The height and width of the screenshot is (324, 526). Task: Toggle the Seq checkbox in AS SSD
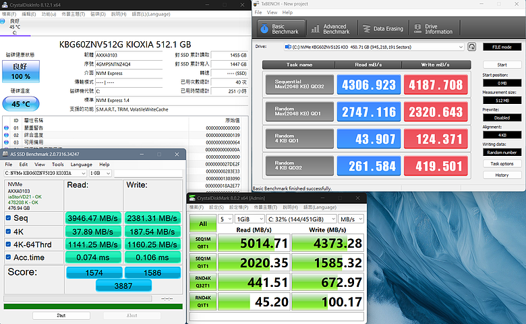click(8, 218)
